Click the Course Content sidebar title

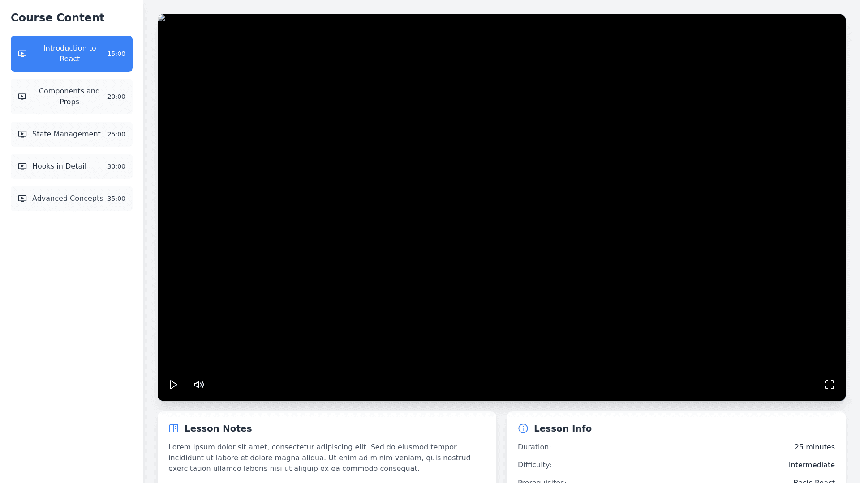tap(57, 18)
